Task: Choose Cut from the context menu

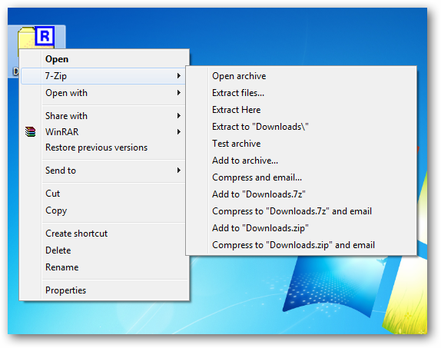Action: pyautogui.click(x=104, y=194)
